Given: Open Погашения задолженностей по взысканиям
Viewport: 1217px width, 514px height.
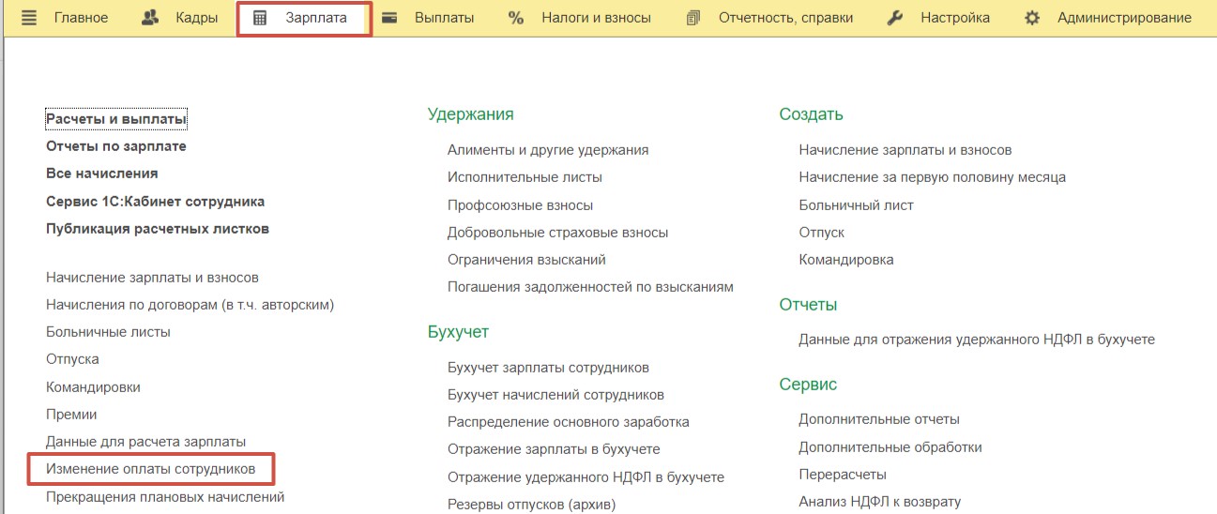Looking at the screenshot, I should 590,286.
